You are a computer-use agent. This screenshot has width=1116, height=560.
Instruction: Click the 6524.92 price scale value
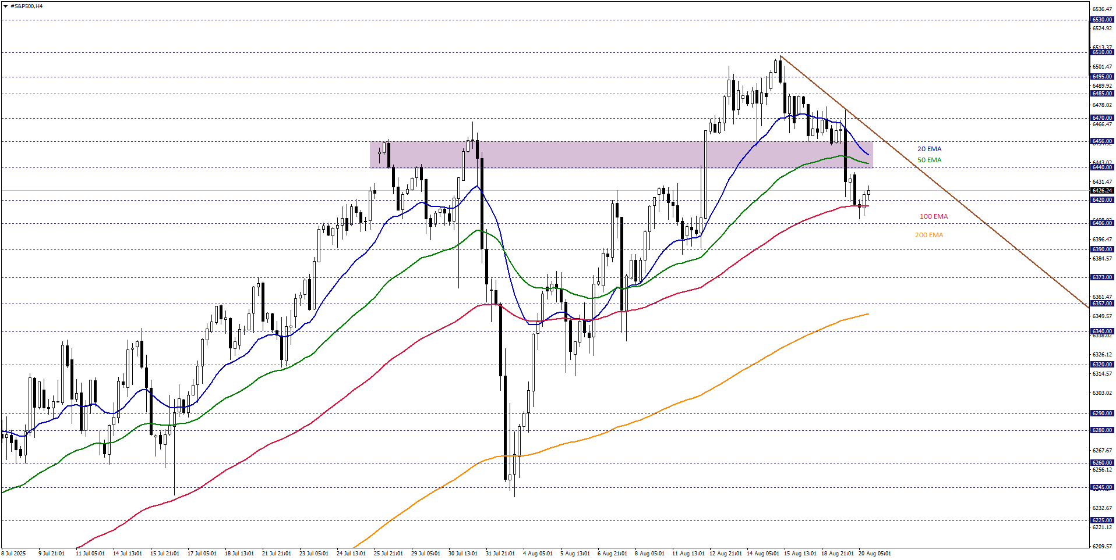coord(1102,28)
